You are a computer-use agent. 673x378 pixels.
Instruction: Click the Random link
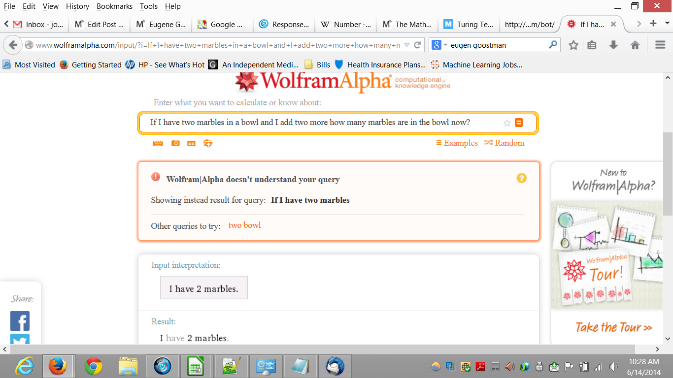point(504,143)
